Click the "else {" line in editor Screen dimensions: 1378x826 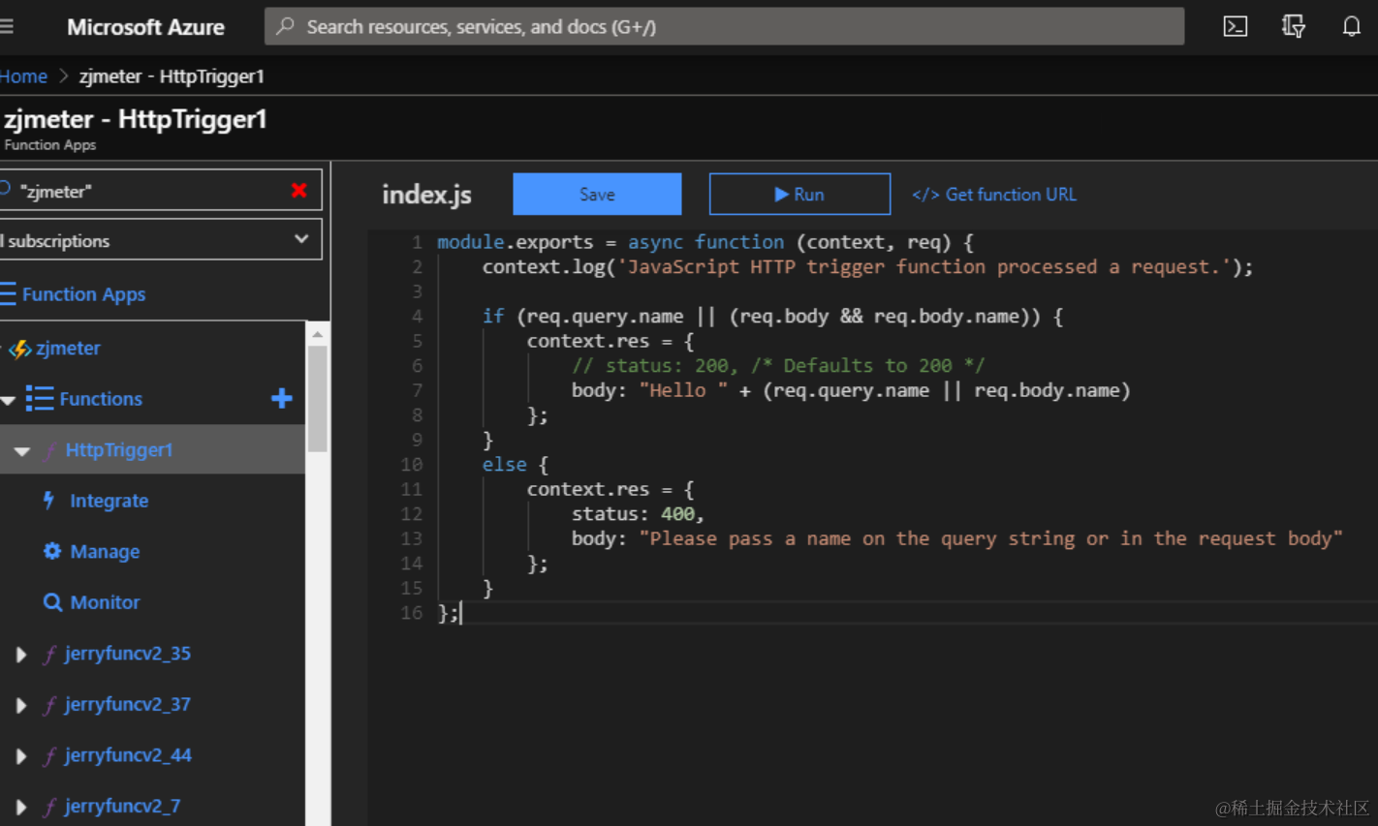[516, 465]
